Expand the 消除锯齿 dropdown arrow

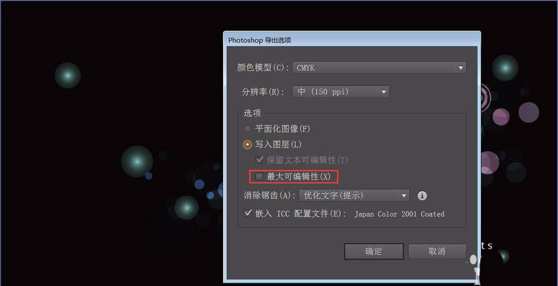403,195
